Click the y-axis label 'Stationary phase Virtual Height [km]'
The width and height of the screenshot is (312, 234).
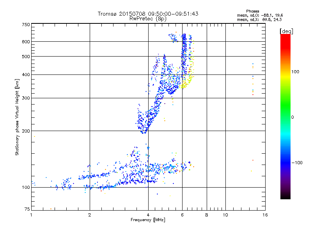click(17, 117)
